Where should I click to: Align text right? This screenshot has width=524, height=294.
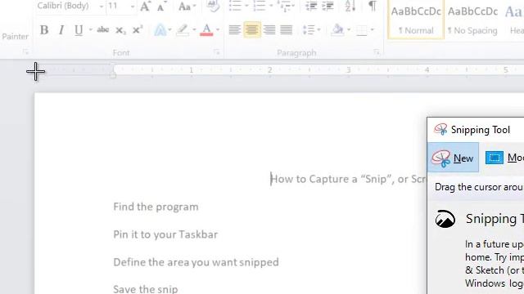(x=269, y=30)
